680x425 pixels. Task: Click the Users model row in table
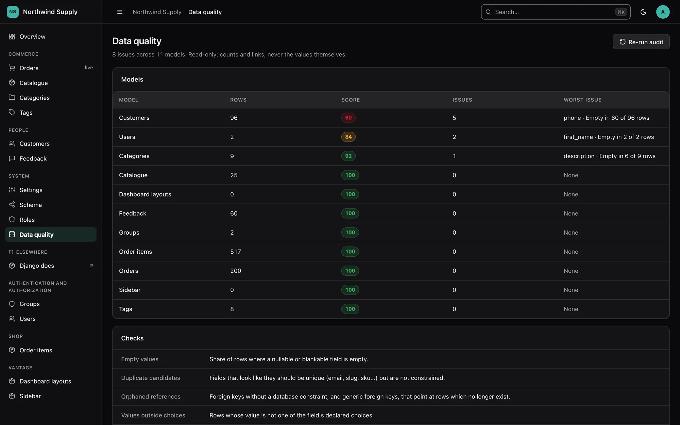(391, 137)
